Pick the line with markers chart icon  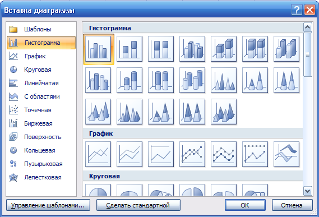tap(192, 154)
